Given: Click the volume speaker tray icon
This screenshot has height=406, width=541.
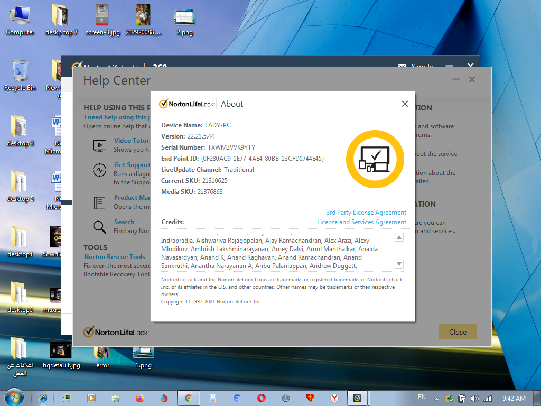Looking at the screenshot, I should point(475,399).
